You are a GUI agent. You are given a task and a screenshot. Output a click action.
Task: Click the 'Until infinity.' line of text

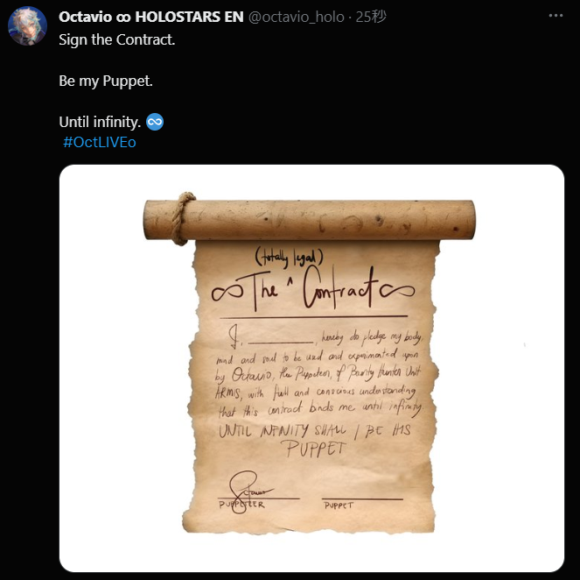point(100,122)
